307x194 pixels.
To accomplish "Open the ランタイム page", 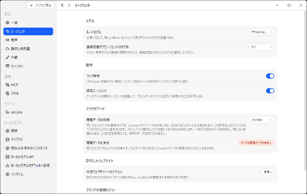I will [x=28, y=174].
